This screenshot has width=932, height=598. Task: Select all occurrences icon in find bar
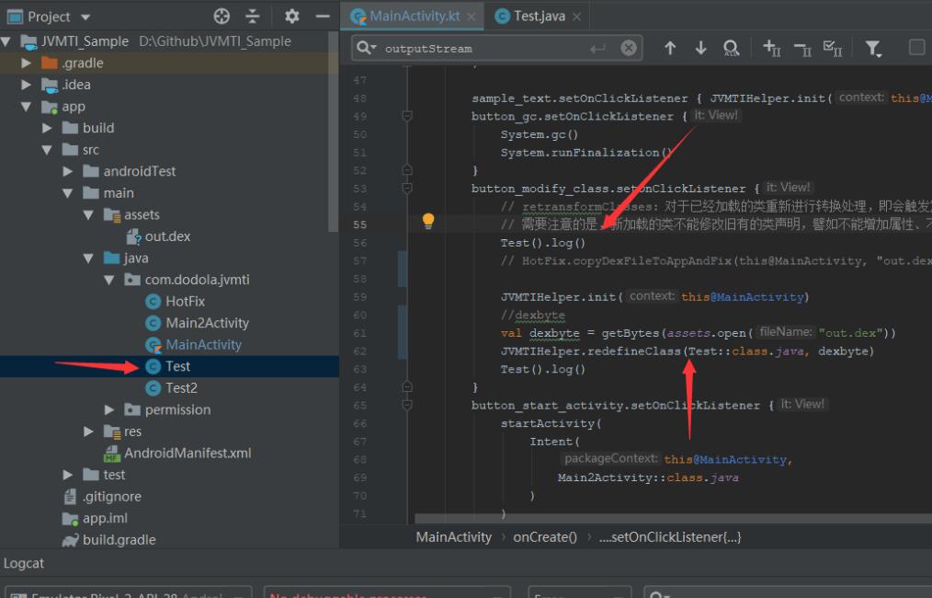833,48
